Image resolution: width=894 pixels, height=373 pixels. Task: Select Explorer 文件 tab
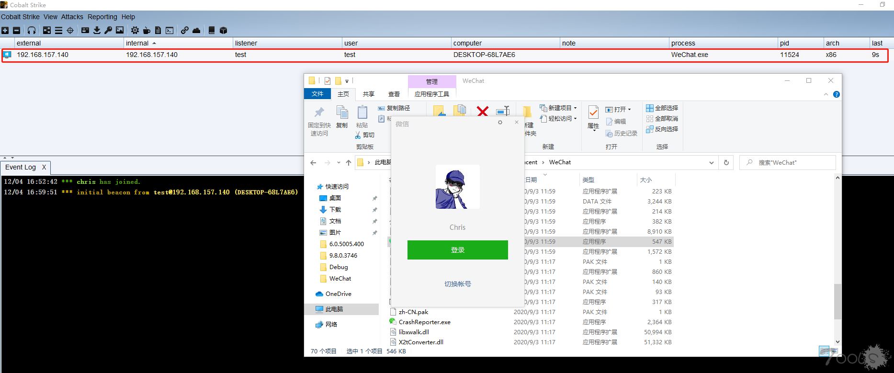(317, 94)
